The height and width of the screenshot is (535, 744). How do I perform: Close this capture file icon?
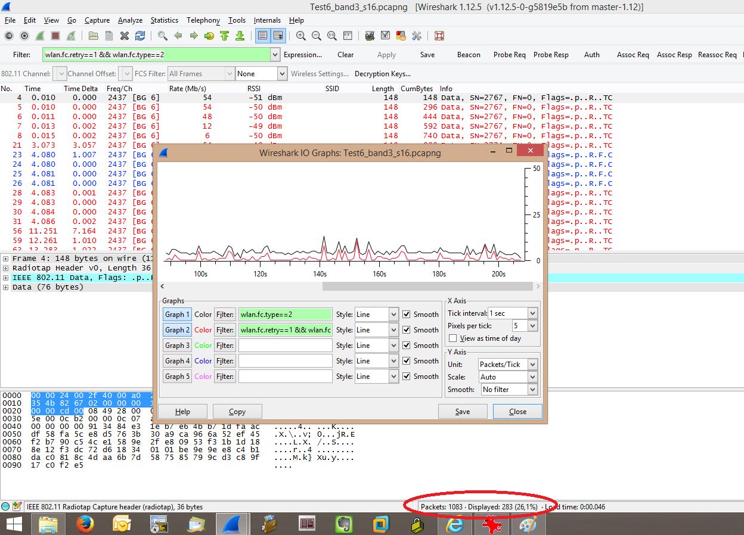125,36
